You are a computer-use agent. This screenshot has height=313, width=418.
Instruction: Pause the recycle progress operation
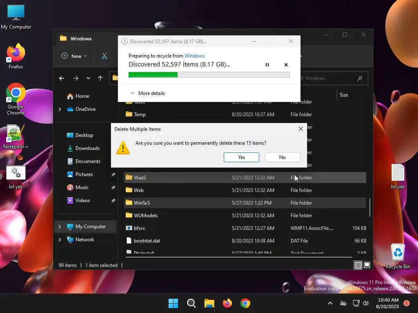coord(267,65)
